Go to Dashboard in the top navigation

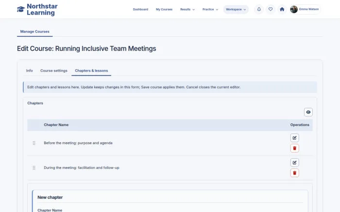(140, 10)
